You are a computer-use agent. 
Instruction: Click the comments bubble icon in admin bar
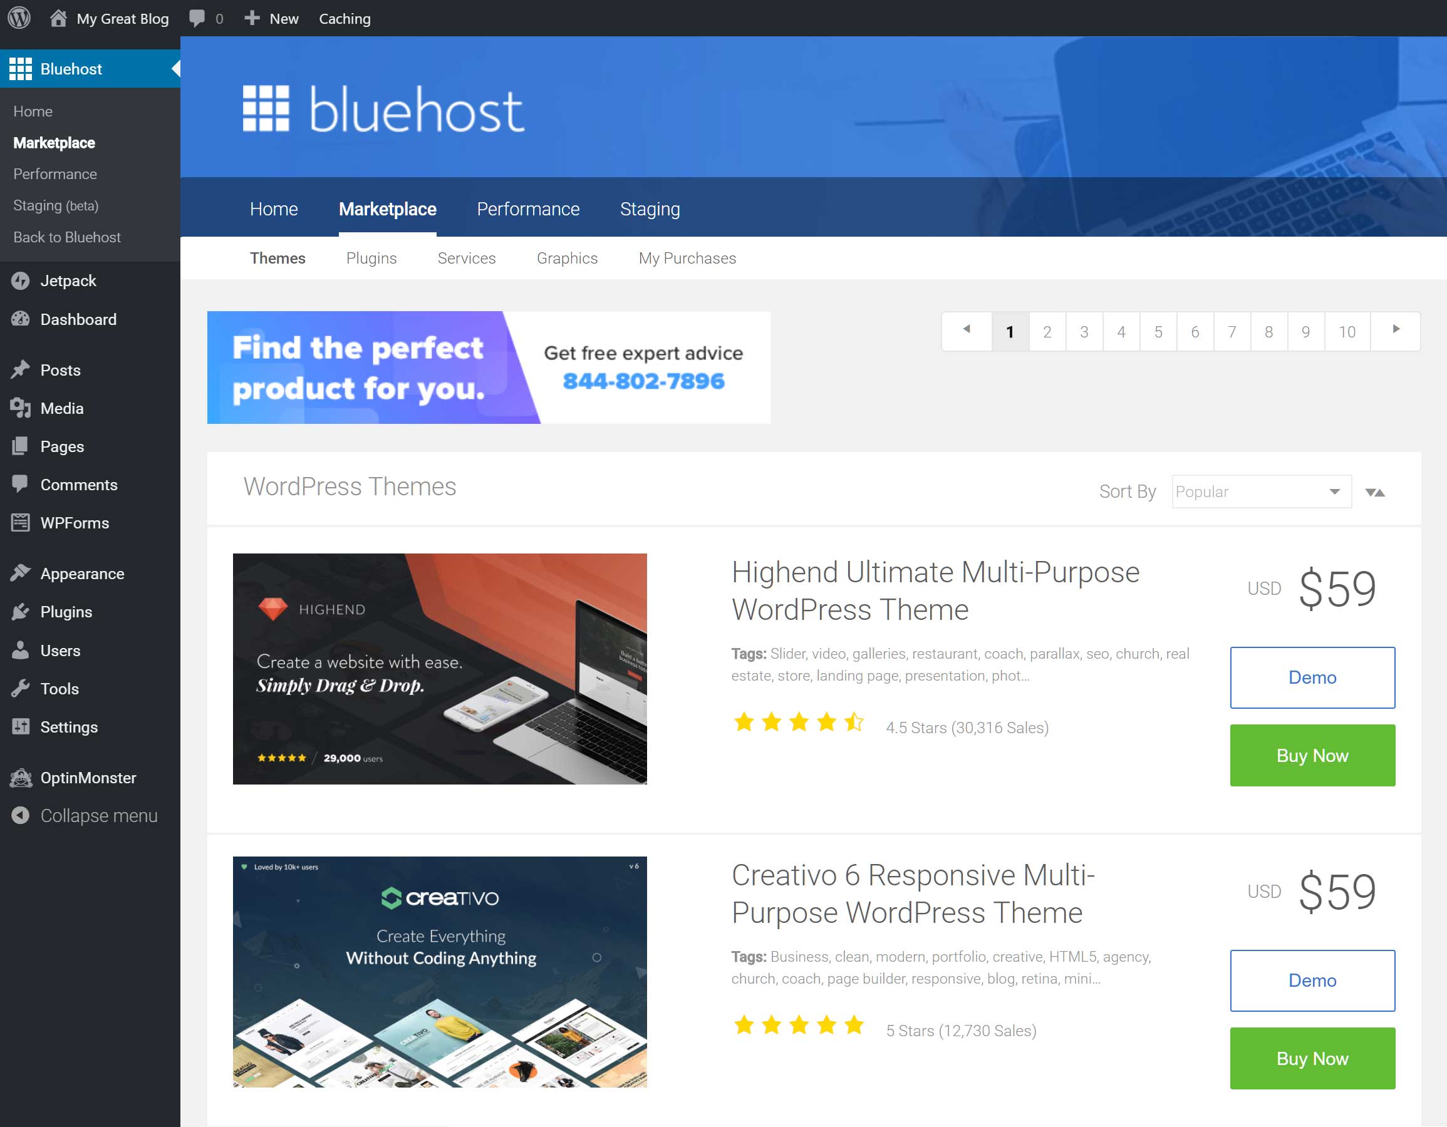[197, 18]
